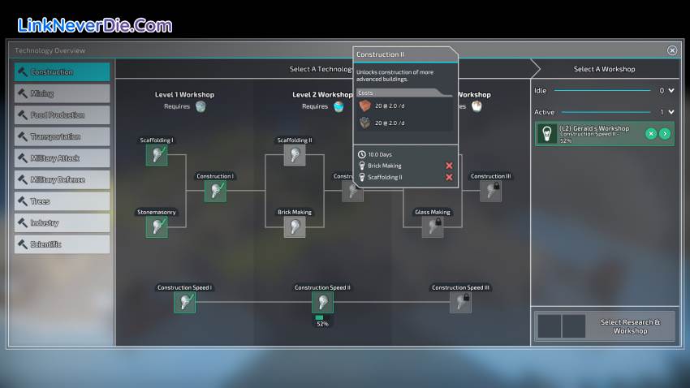Collapse the Active workshops list
The image size is (690, 388).
click(671, 112)
